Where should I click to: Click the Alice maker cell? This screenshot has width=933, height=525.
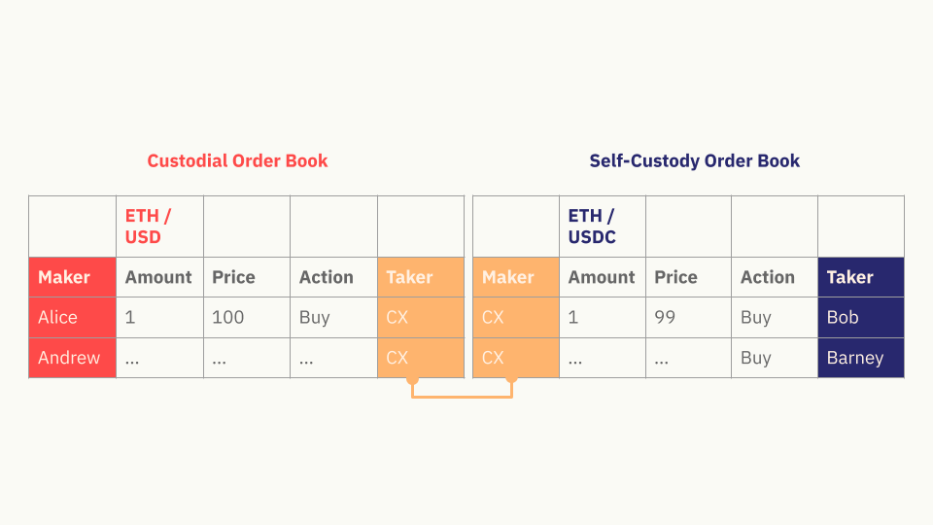[72, 317]
